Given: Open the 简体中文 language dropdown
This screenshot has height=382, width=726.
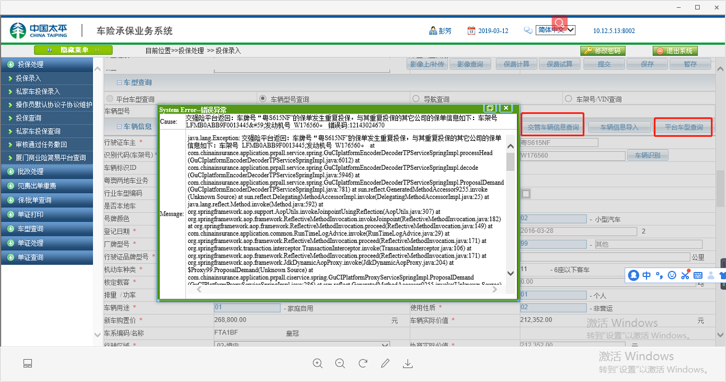Looking at the screenshot, I should 555,30.
